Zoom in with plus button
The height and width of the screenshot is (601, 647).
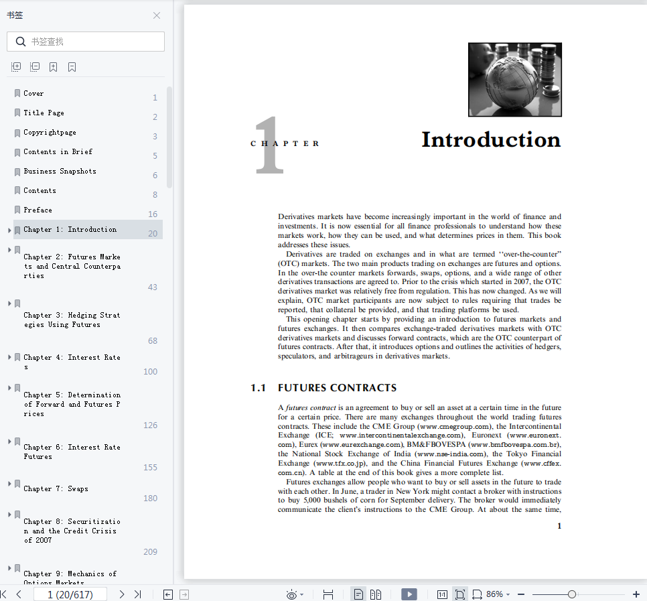(x=636, y=594)
